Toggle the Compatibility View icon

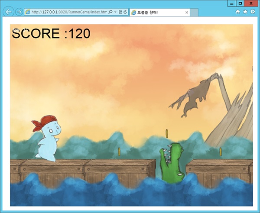coord(120,13)
